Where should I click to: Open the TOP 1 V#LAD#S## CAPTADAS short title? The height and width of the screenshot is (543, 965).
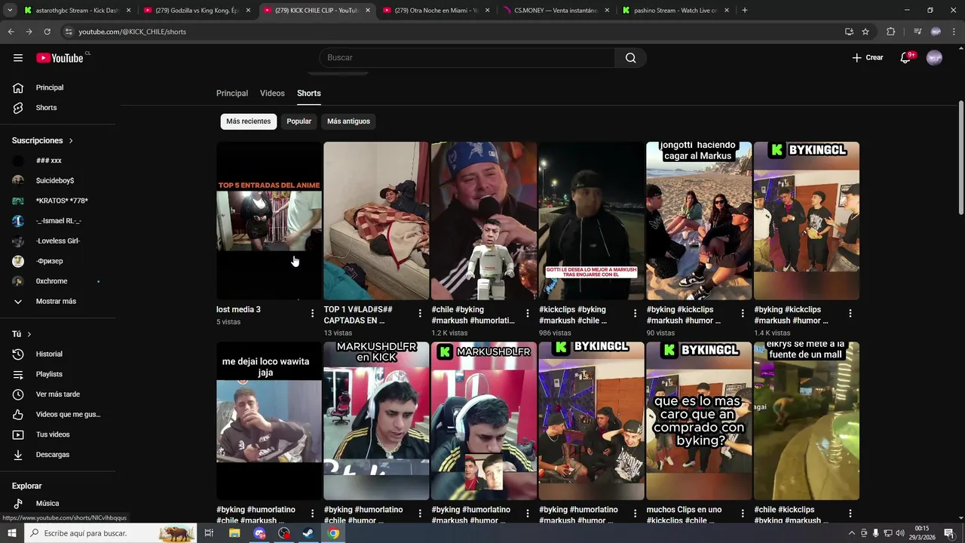point(358,315)
